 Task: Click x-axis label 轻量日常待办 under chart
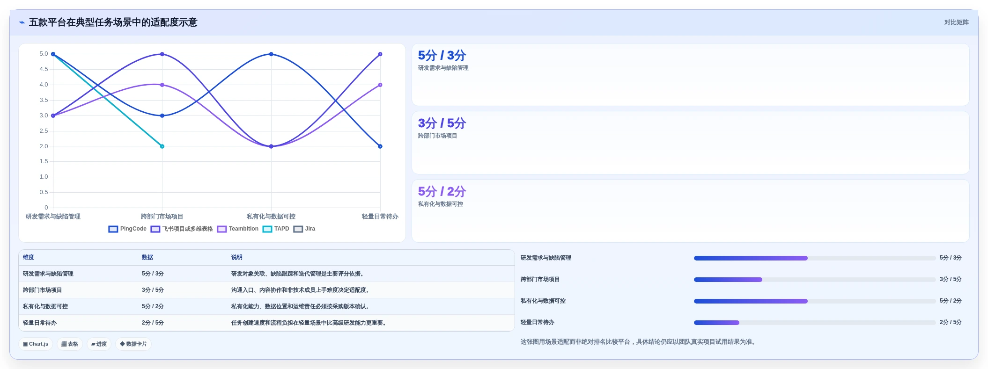[x=380, y=217]
